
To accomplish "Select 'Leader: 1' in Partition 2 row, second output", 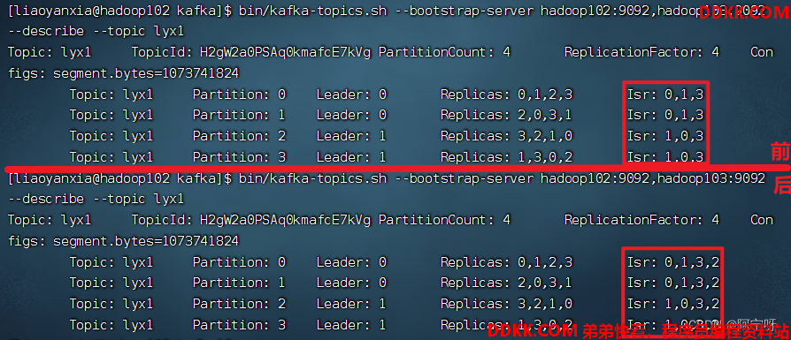I will point(351,304).
